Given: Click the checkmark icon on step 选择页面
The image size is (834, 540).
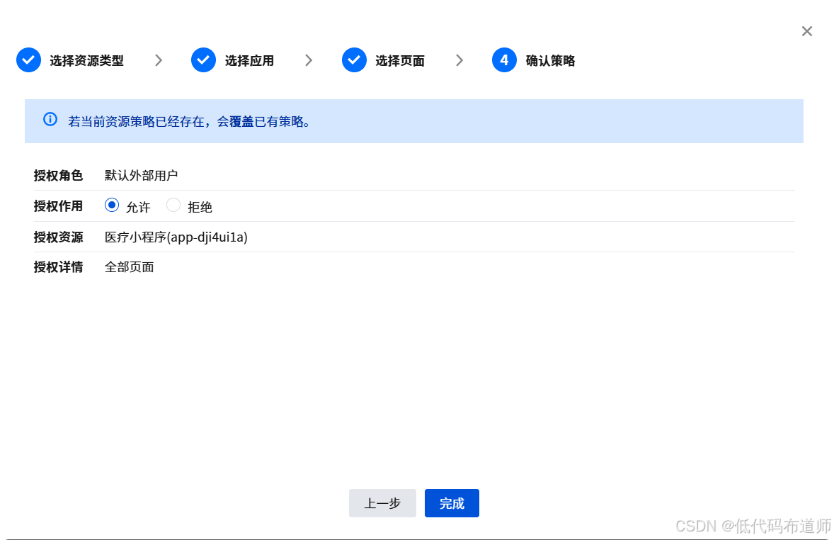Looking at the screenshot, I should 354,60.
